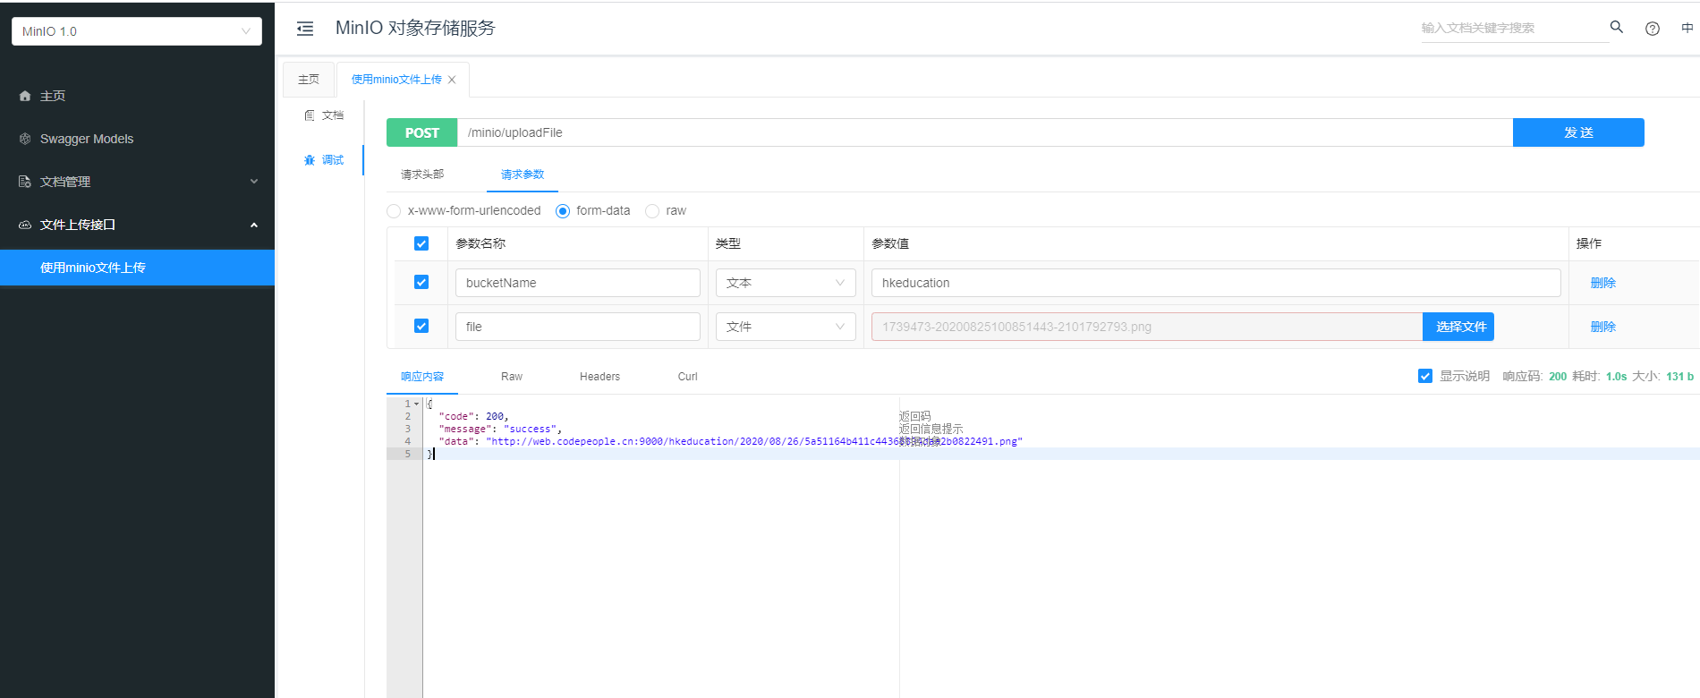1700x698 pixels.
Task: Click the 响应码 200 status value
Action: pos(1558,377)
